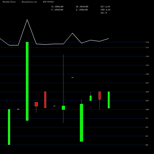154x154 pixels.
Task: Click the 'OH: 4.58' reading
Action: point(106,10)
